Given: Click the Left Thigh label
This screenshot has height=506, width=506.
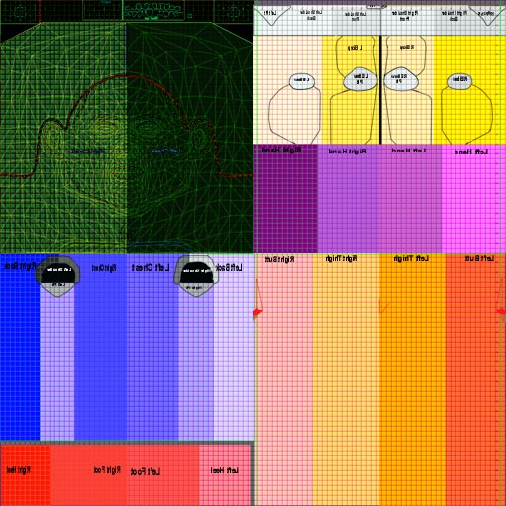Looking at the screenshot, I should pos(411,259).
